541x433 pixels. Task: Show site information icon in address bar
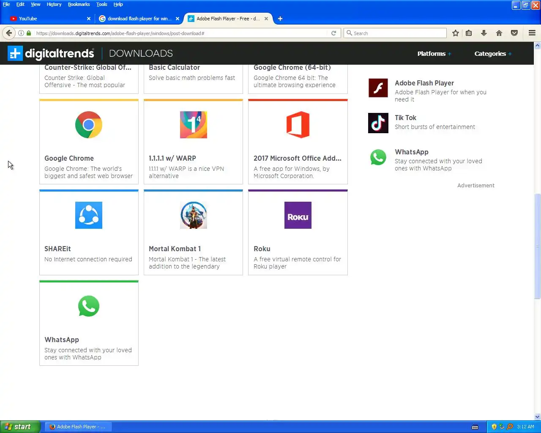21,33
